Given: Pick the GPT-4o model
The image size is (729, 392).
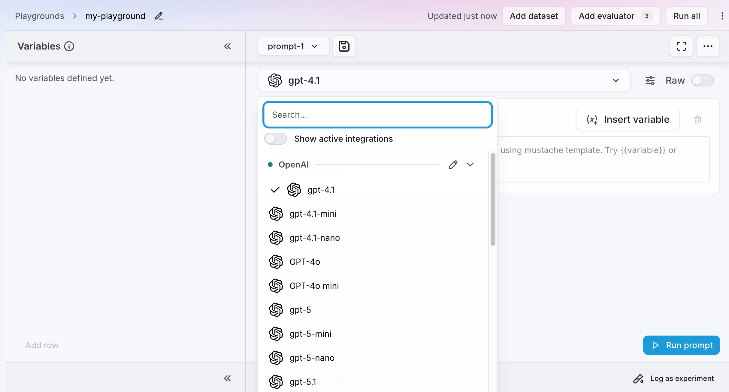Looking at the screenshot, I should pyautogui.click(x=374, y=262).
